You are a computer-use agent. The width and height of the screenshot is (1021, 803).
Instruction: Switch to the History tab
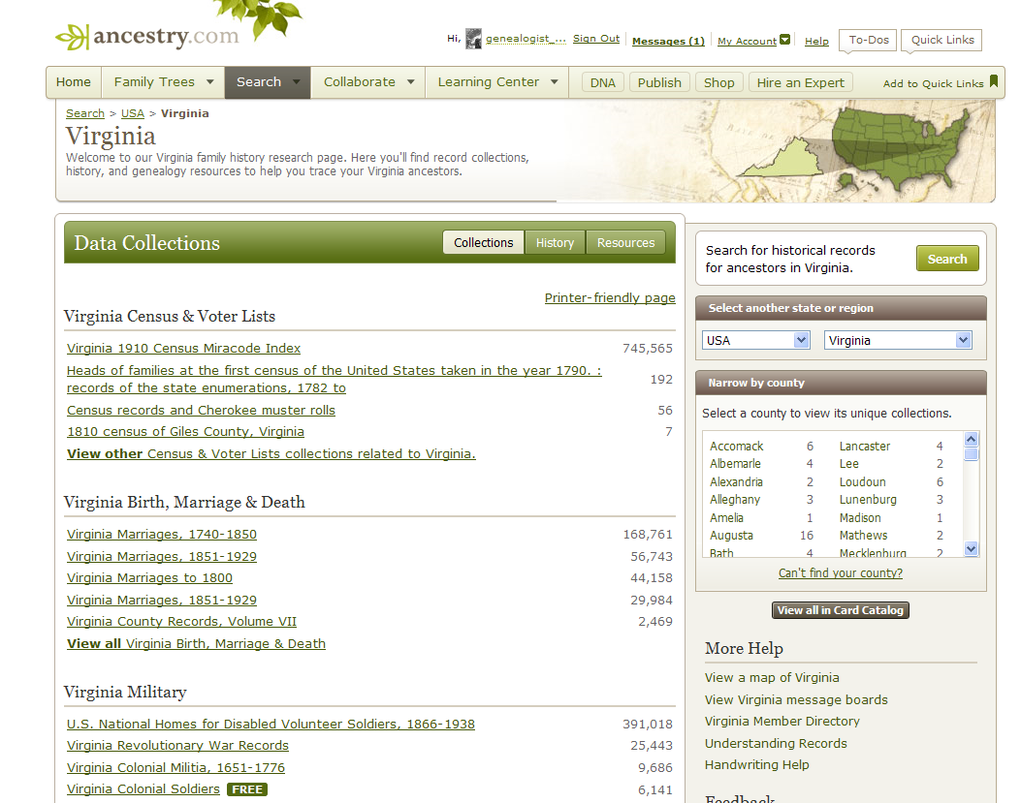555,243
